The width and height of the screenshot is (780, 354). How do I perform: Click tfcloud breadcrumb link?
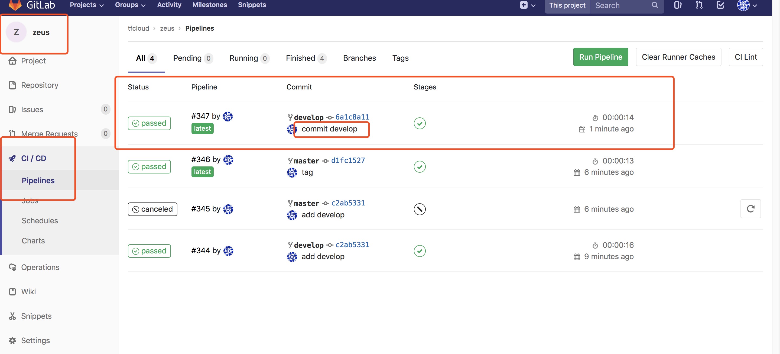pos(138,28)
